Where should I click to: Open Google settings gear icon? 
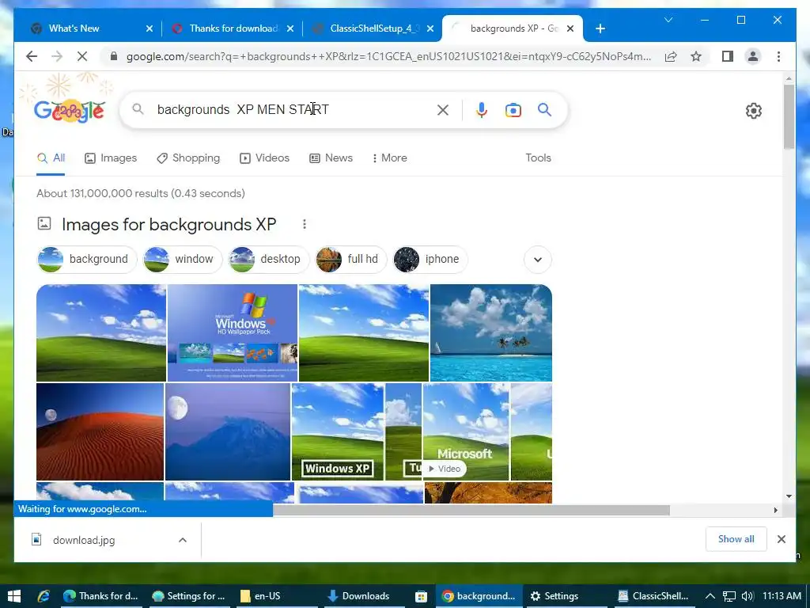pos(754,111)
